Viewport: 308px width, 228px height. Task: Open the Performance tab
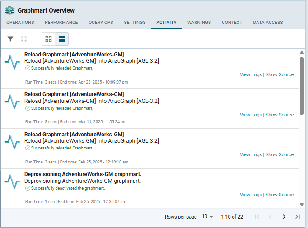[61, 23]
